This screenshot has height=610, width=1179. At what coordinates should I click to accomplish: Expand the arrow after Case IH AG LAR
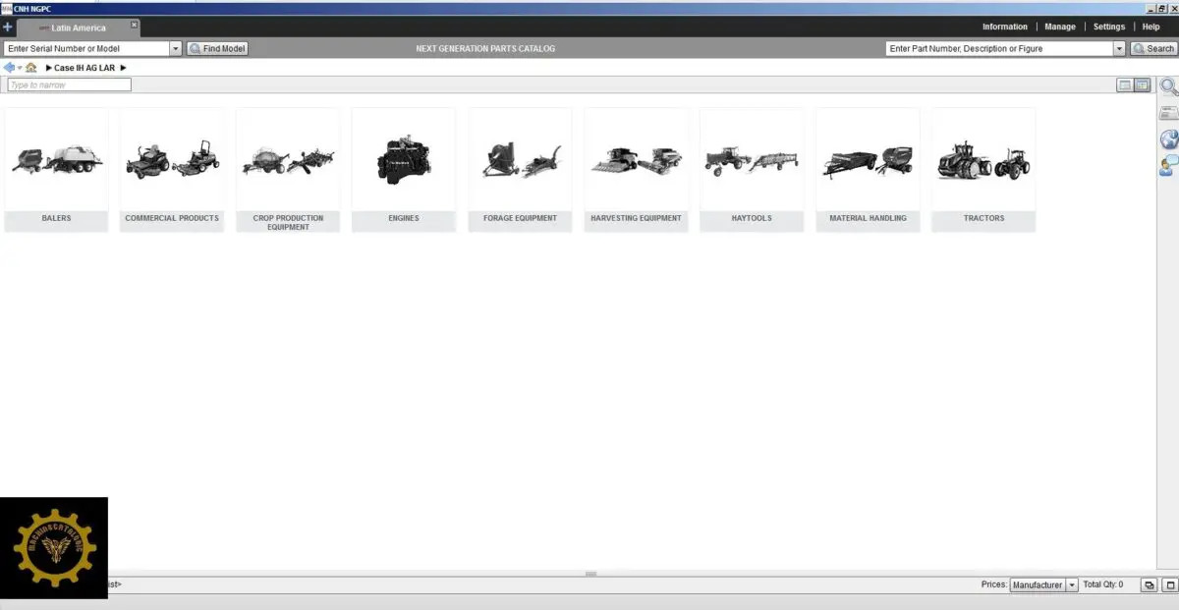(124, 68)
